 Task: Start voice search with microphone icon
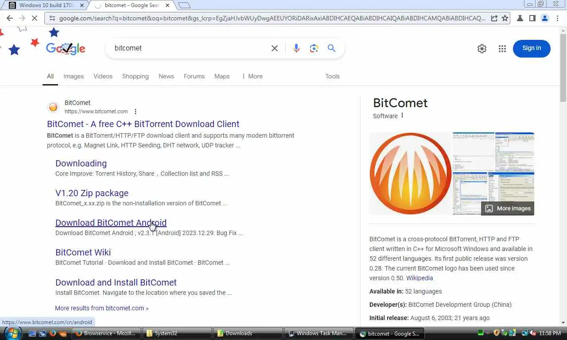296,48
